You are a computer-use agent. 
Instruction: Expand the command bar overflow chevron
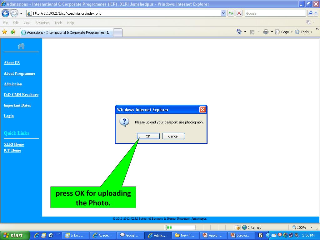[317, 30]
